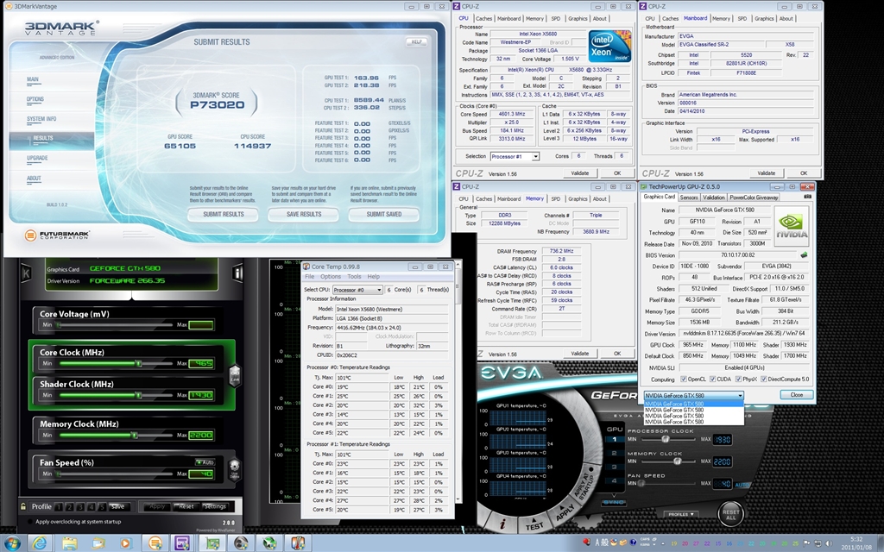Screen dimensions: 884x552
Task: Click the Futuremark Corporation logo
Action: pyautogui.click(x=57, y=235)
